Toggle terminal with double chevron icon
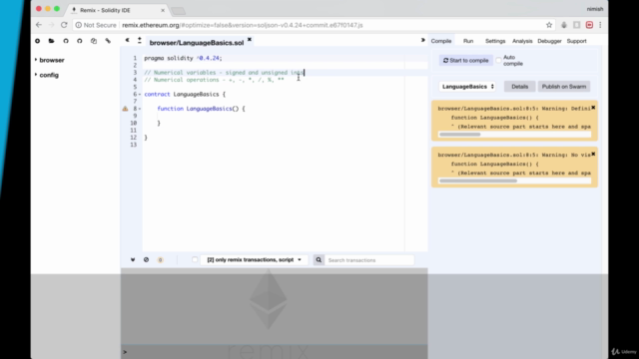This screenshot has width=639, height=359. pyautogui.click(x=133, y=259)
